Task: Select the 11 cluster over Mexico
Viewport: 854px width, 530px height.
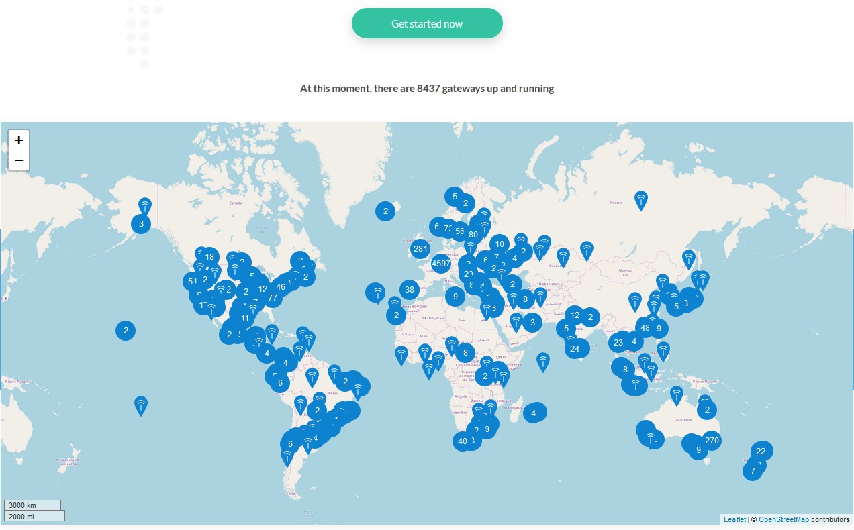Action: click(245, 318)
